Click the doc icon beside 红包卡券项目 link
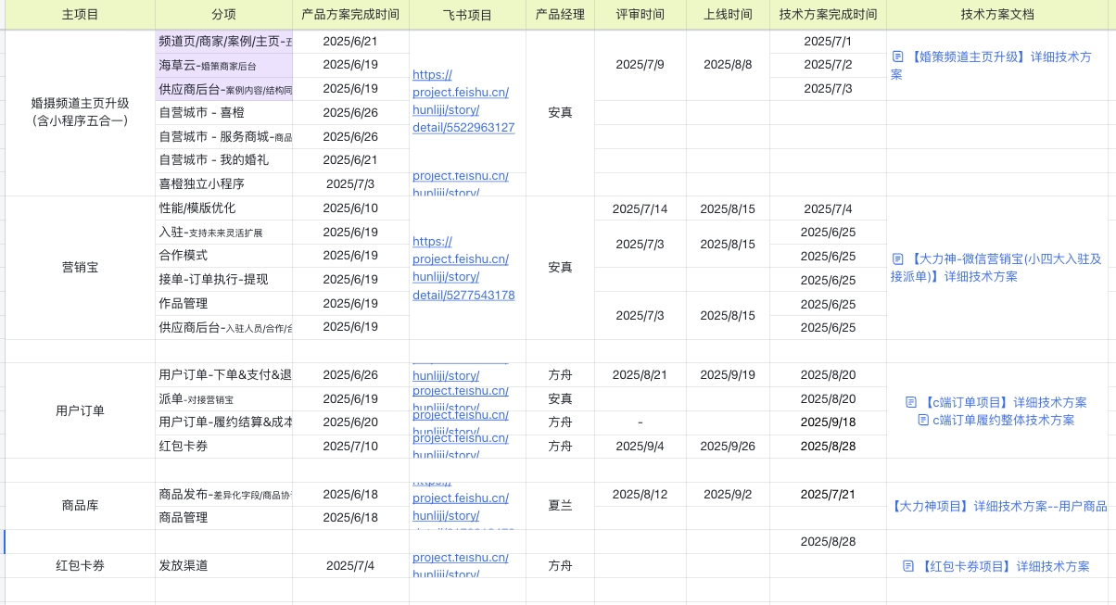 pos(908,566)
